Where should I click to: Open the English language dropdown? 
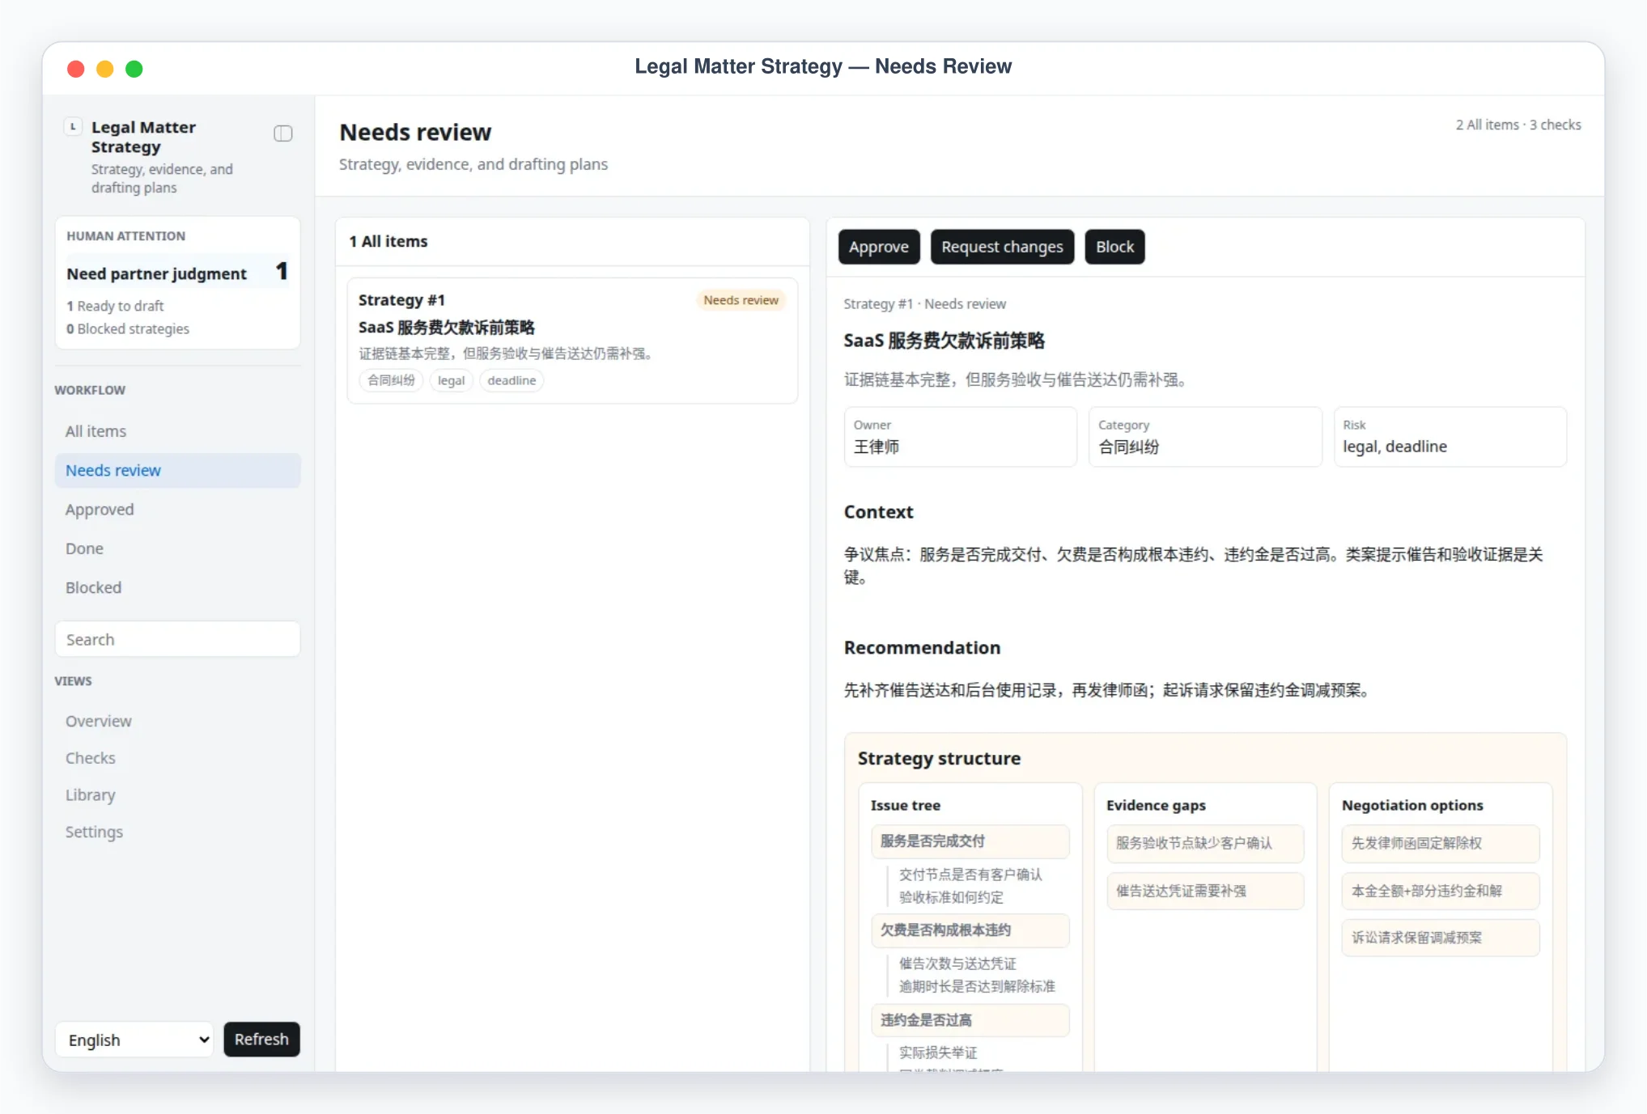[x=134, y=1040]
